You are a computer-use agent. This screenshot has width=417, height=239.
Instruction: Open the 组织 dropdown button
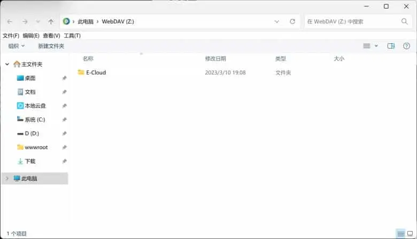[x=16, y=46]
